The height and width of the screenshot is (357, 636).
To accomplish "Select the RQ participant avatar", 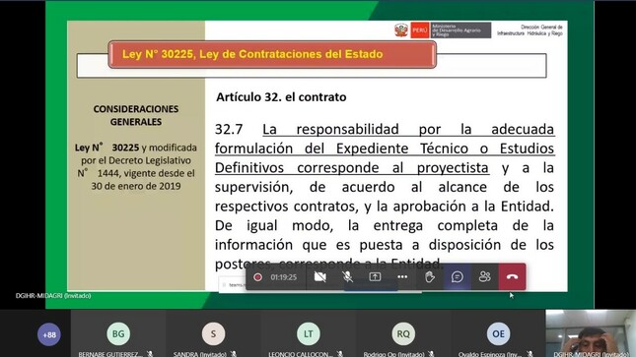I will (x=403, y=334).
